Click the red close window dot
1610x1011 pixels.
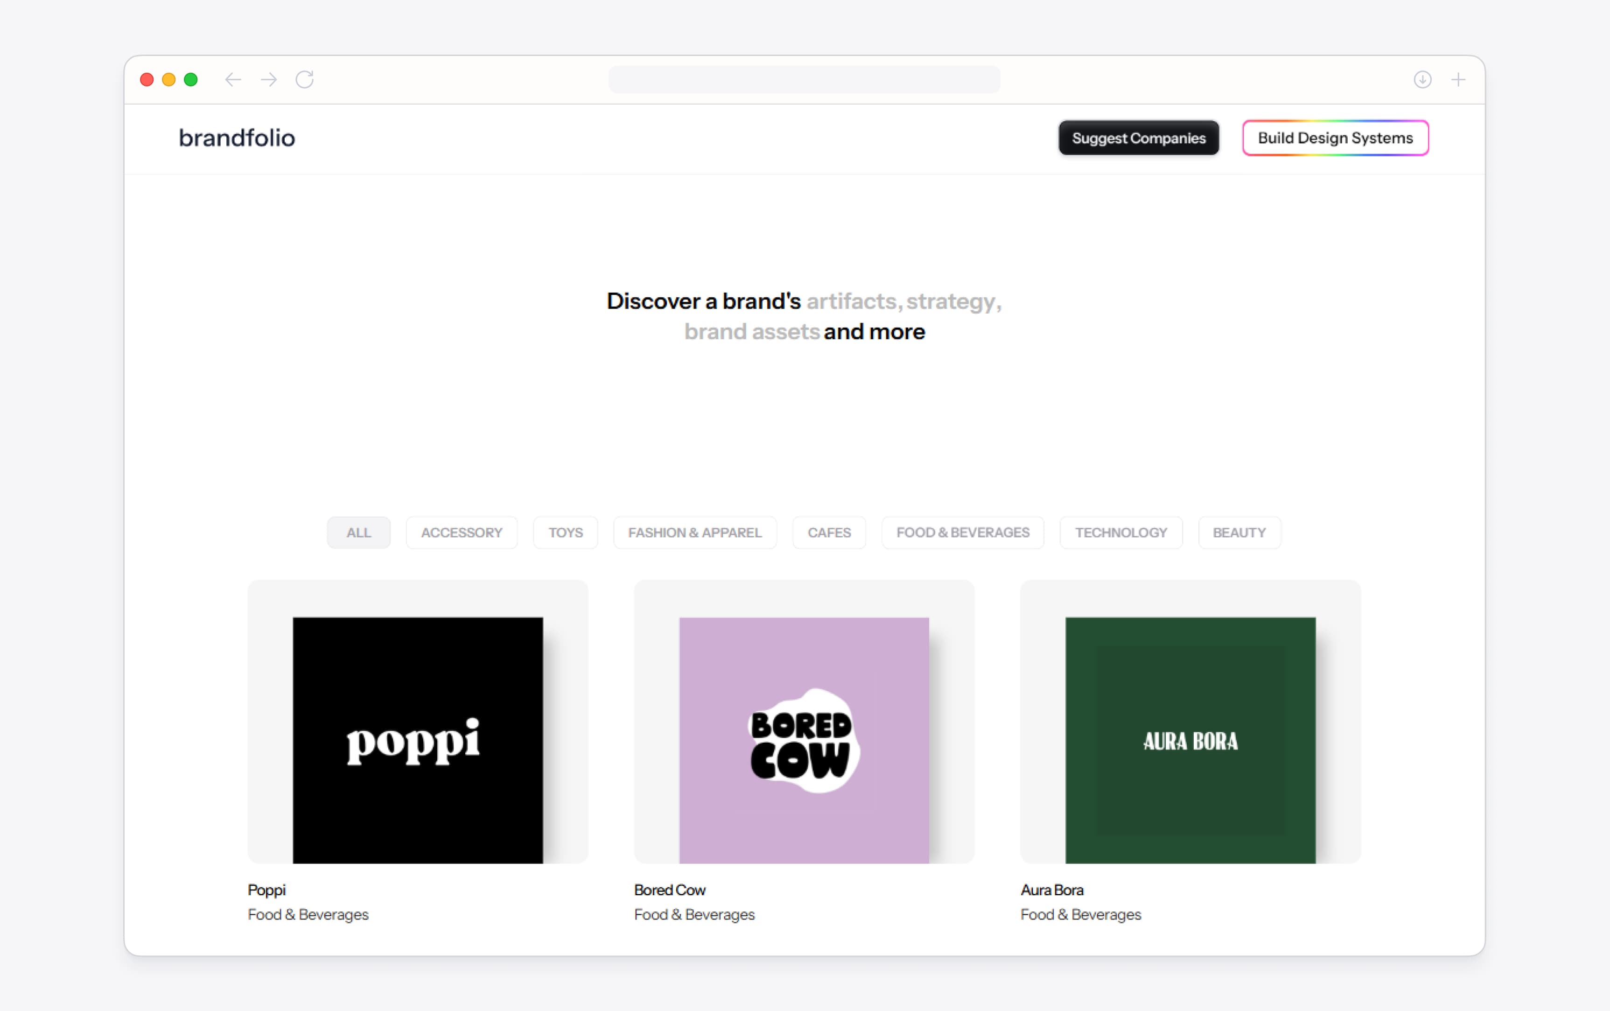[x=147, y=79]
